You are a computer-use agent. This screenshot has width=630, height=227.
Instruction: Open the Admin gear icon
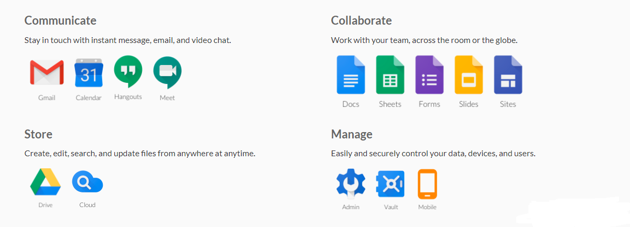click(351, 184)
